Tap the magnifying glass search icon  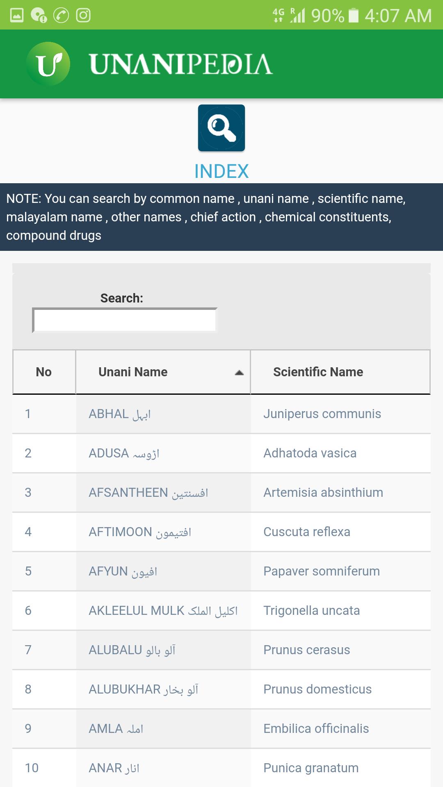pyautogui.click(x=221, y=128)
